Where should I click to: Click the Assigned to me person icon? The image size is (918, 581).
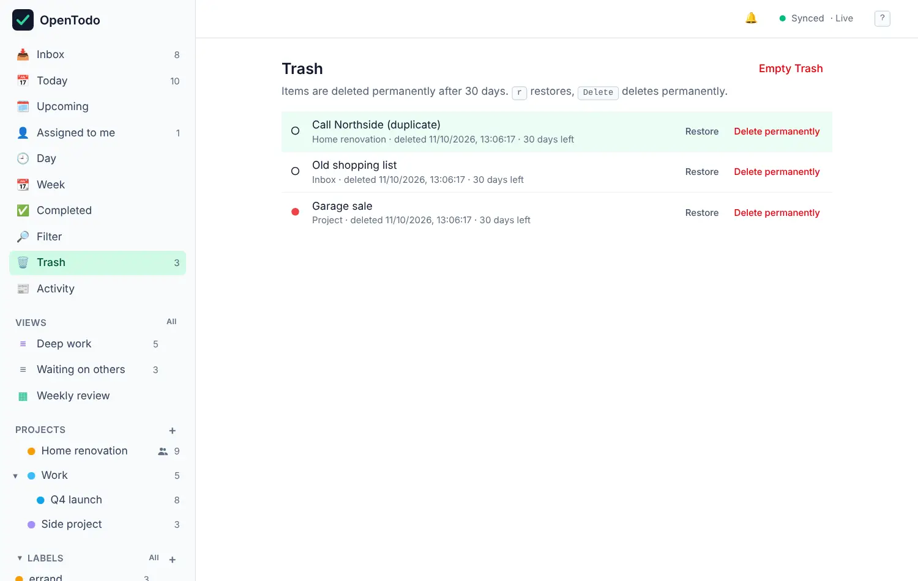point(23,133)
